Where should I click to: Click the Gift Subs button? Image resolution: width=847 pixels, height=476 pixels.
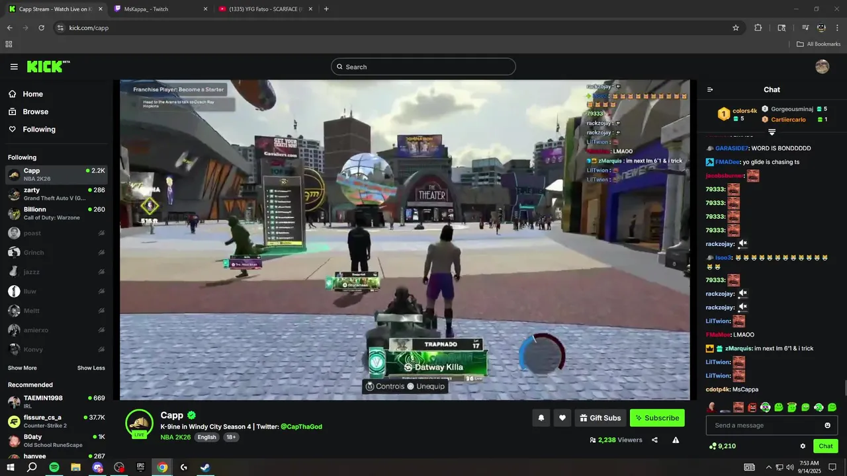coord(600,418)
